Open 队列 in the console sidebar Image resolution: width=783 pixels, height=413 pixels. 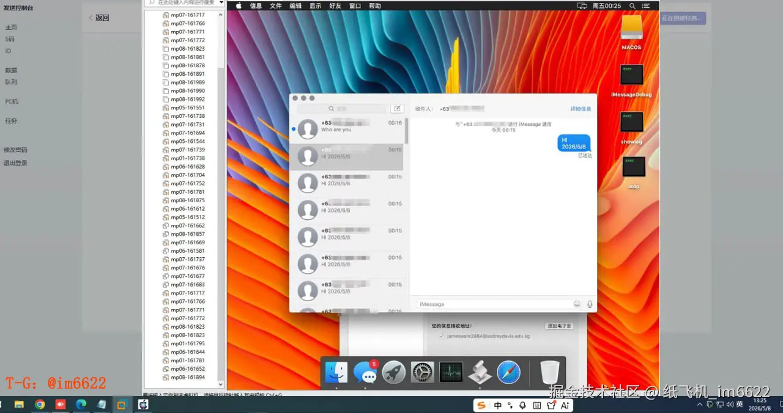[11, 82]
